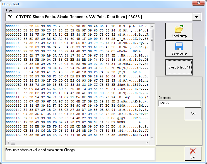Click Swap bytes L/H button
The height and width of the screenshot is (164, 207).
[179, 67]
